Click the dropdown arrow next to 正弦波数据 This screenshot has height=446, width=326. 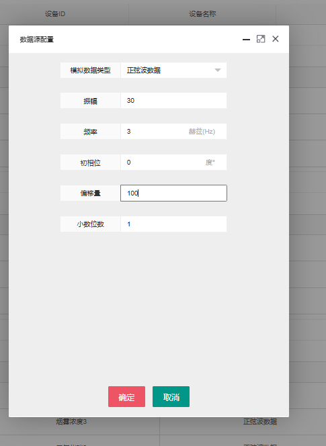[x=218, y=71]
